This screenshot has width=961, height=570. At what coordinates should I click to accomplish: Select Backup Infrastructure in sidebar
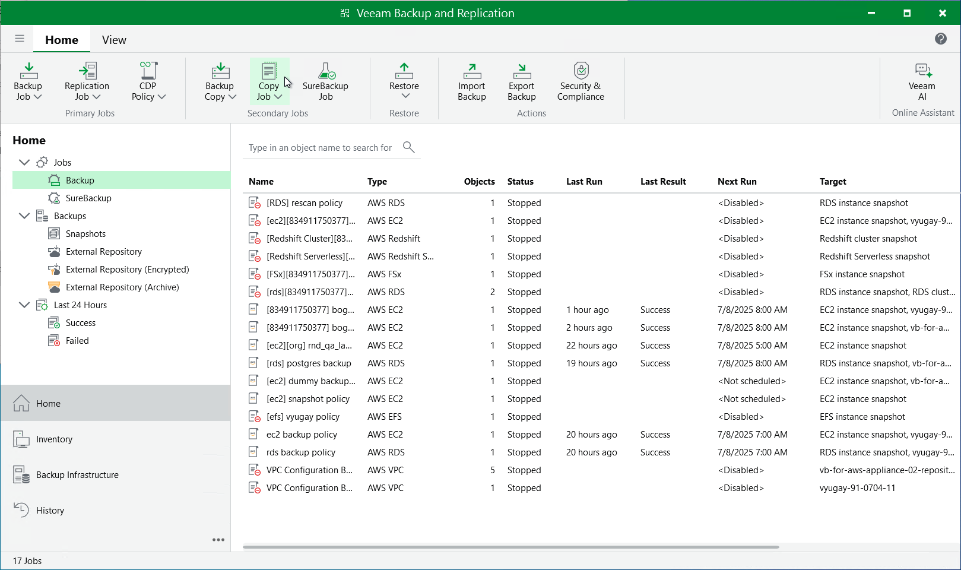point(77,474)
